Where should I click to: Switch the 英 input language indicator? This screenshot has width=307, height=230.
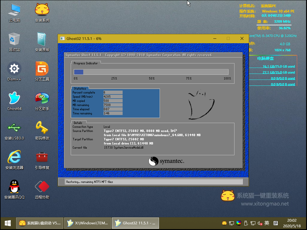pyautogui.click(x=267, y=223)
